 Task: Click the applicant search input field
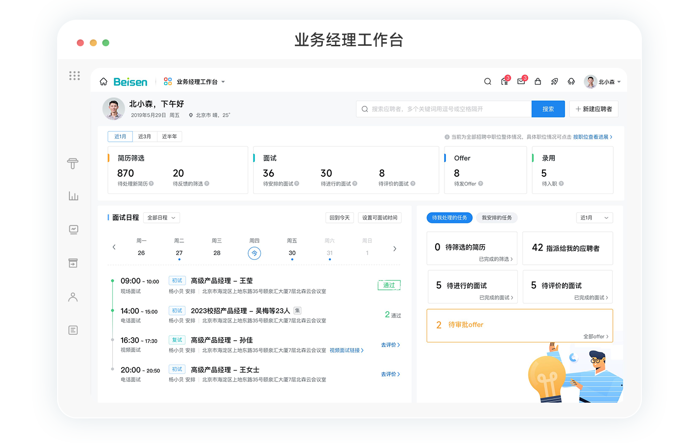pos(443,109)
